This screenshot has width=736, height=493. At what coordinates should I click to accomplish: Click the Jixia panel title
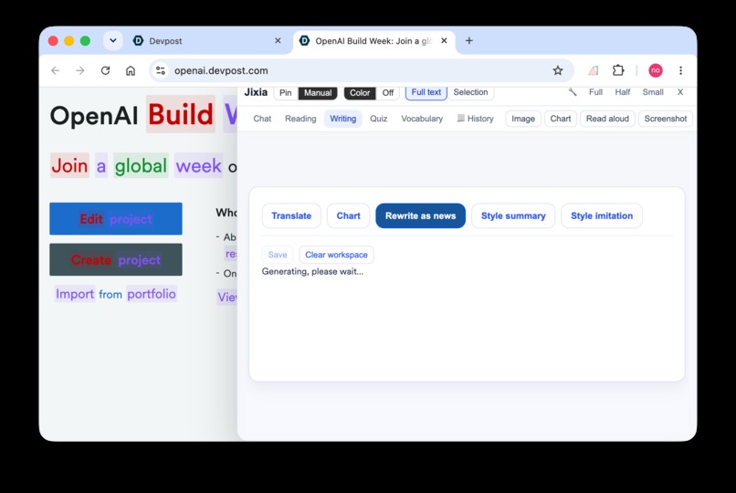256,92
